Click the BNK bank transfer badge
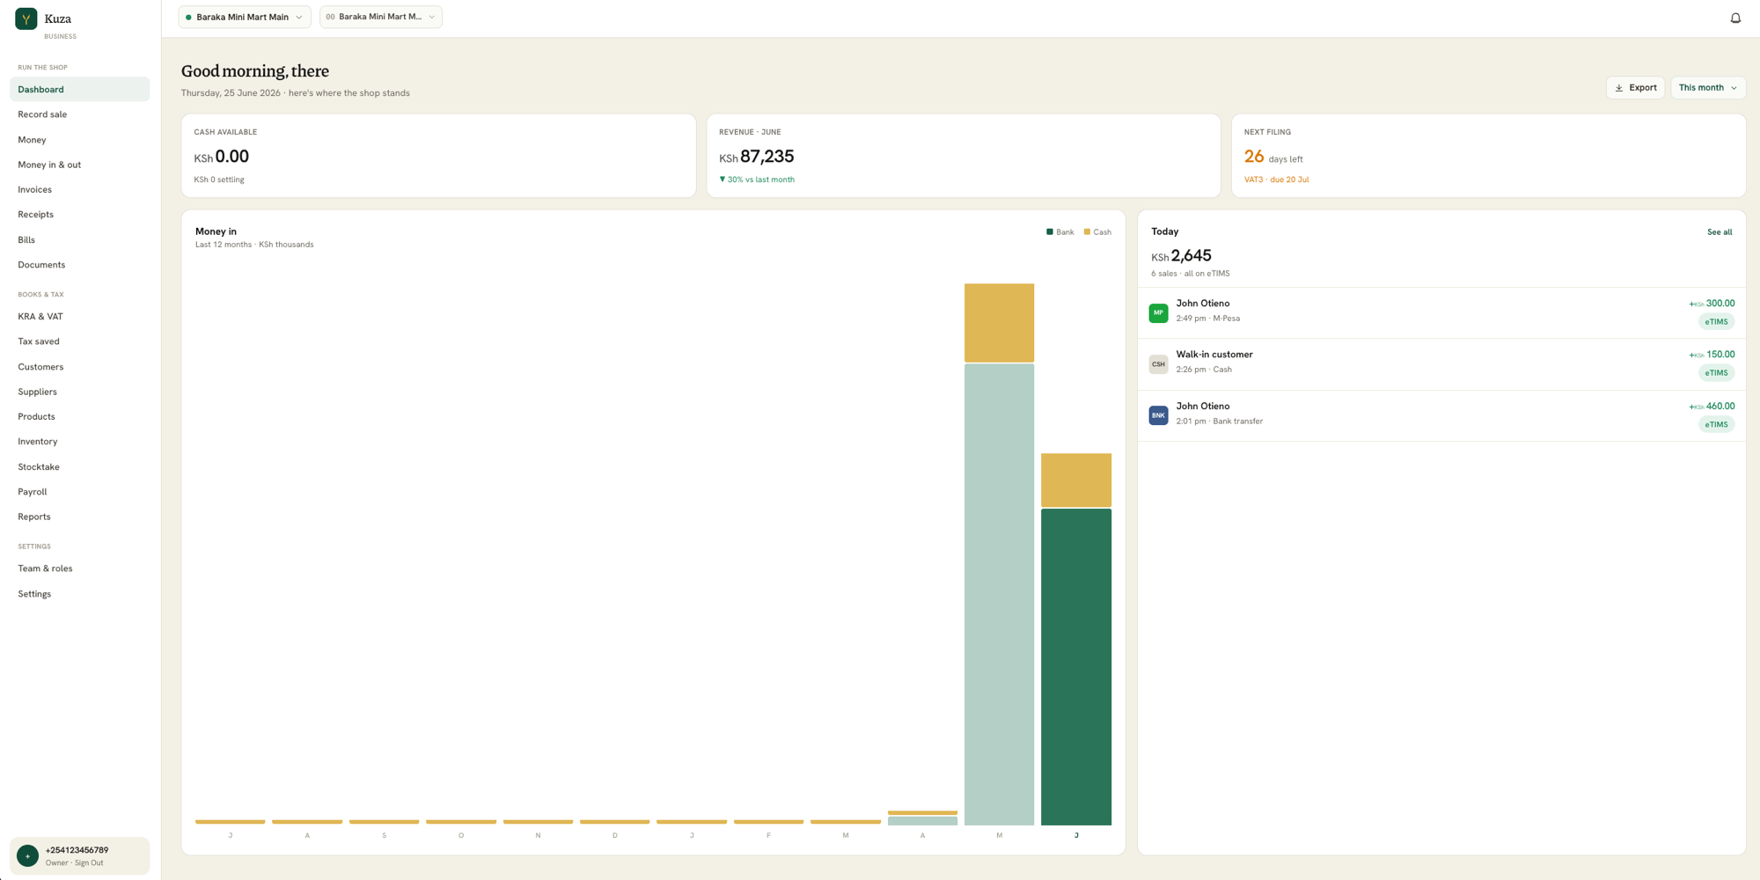The height and width of the screenshot is (880, 1760). point(1158,415)
